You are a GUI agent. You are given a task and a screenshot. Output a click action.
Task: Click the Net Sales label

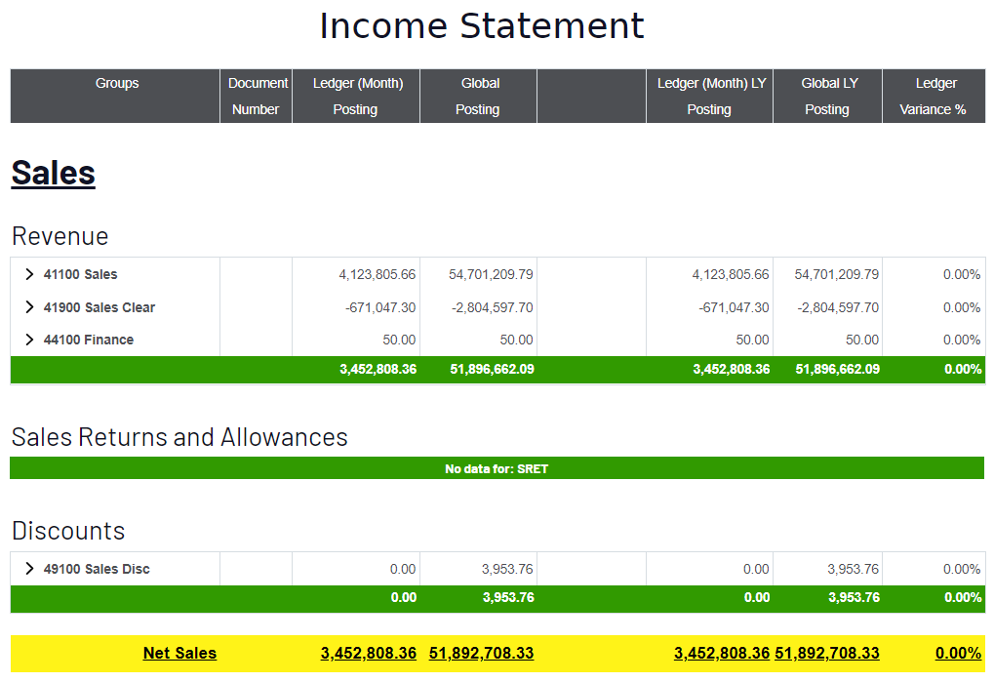point(179,653)
